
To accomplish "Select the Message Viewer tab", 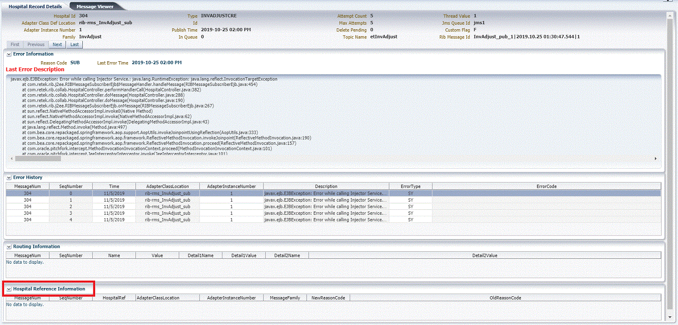I will tap(95, 6).
